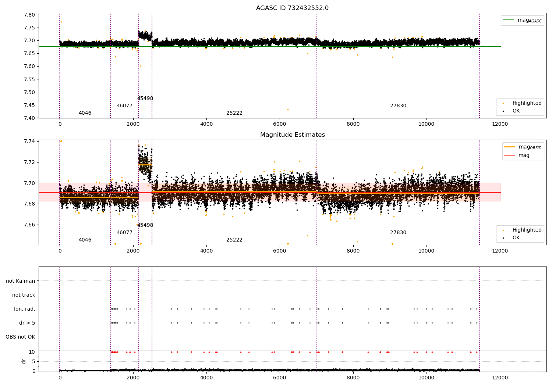This screenshot has height=386, width=552.
Task: Click the green mag AGASC horizontal line
Action: (x=269, y=47)
